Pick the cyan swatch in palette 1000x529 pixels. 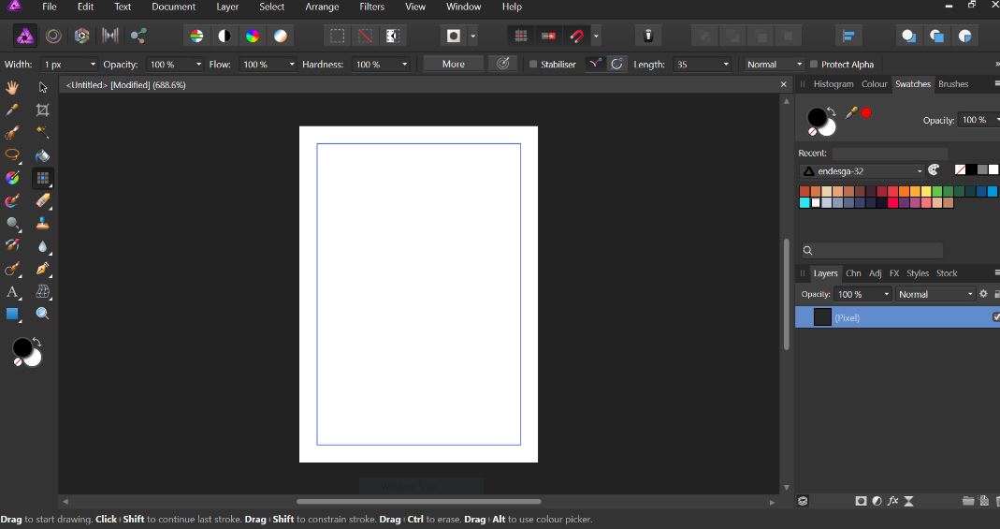804,203
